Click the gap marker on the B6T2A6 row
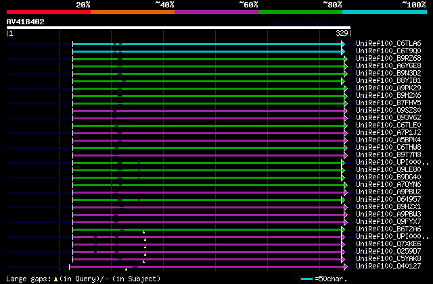The image size is (433, 284). [144, 232]
